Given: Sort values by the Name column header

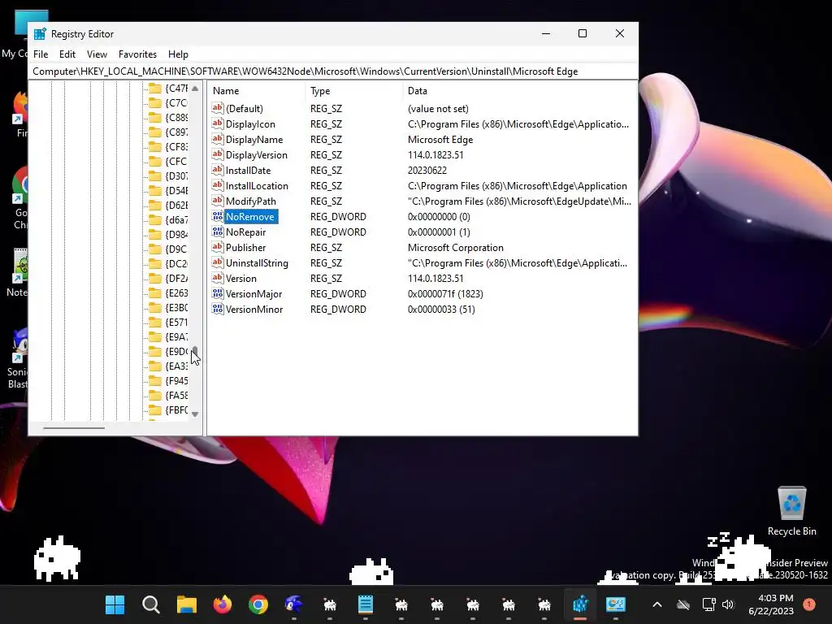Looking at the screenshot, I should click(x=257, y=91).
